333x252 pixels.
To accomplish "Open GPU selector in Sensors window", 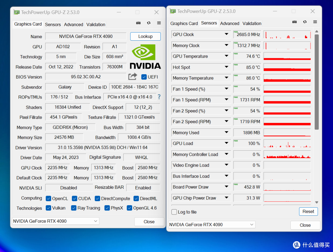I will (x=212, y=225).
